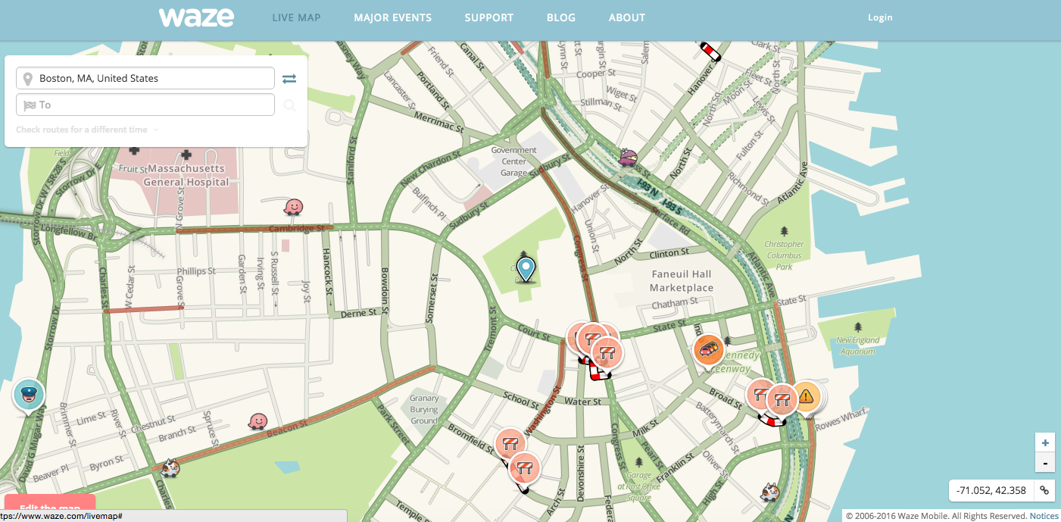1061x522 pixels.
Task: Open the Major Events menu item
Action: pos(392,17)
